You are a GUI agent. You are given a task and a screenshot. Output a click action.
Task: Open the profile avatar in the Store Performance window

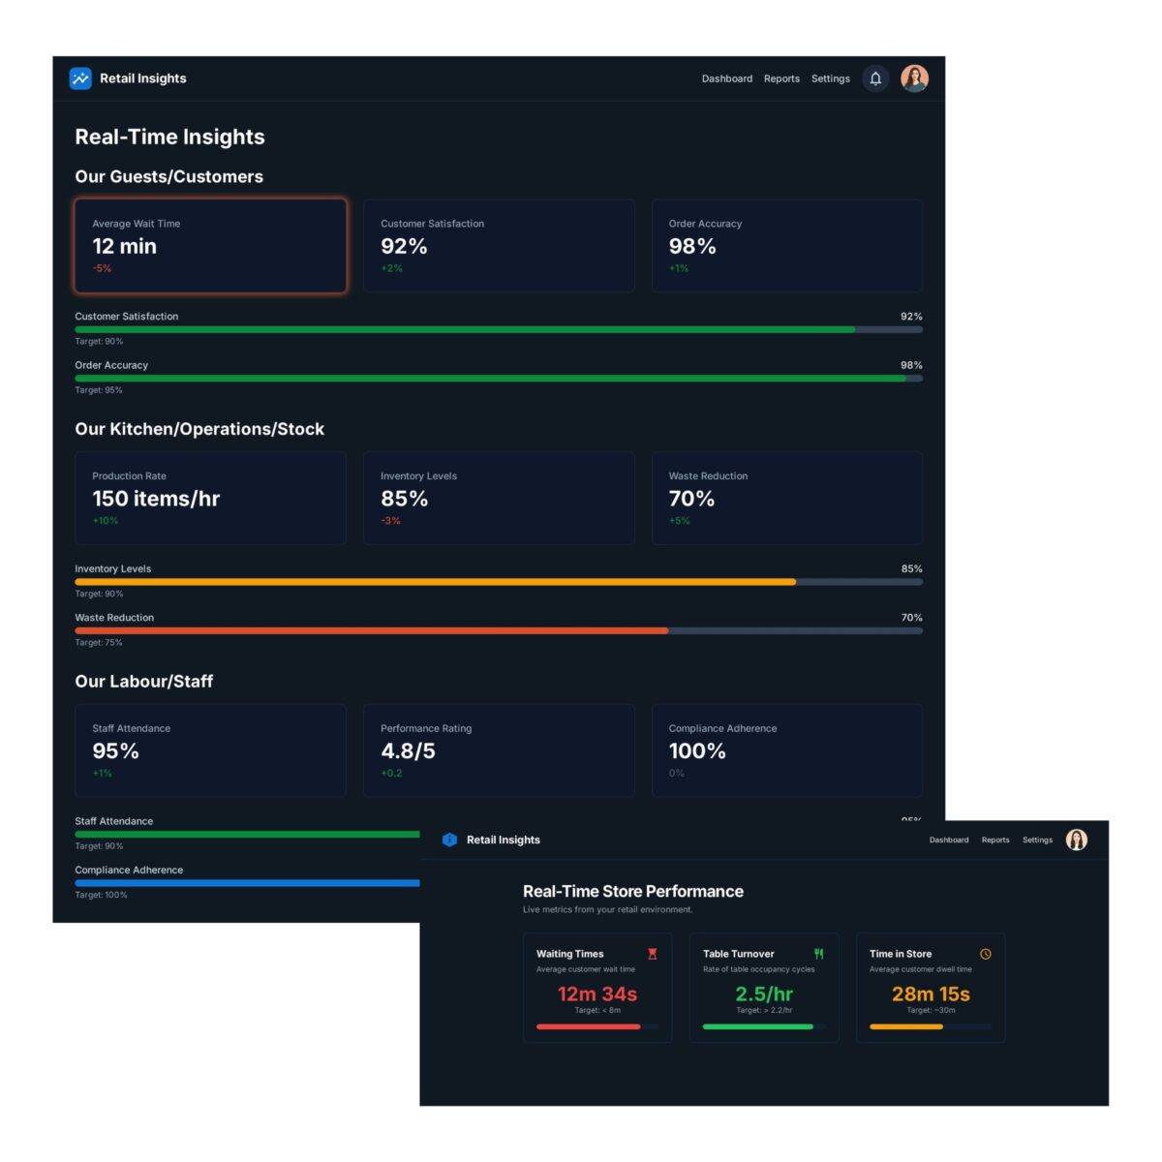click(1076, 840)
